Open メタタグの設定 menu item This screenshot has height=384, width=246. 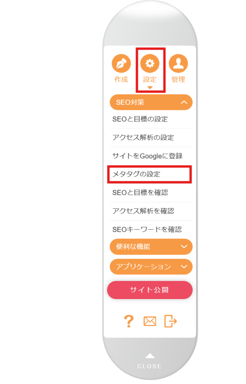(136, 174)
